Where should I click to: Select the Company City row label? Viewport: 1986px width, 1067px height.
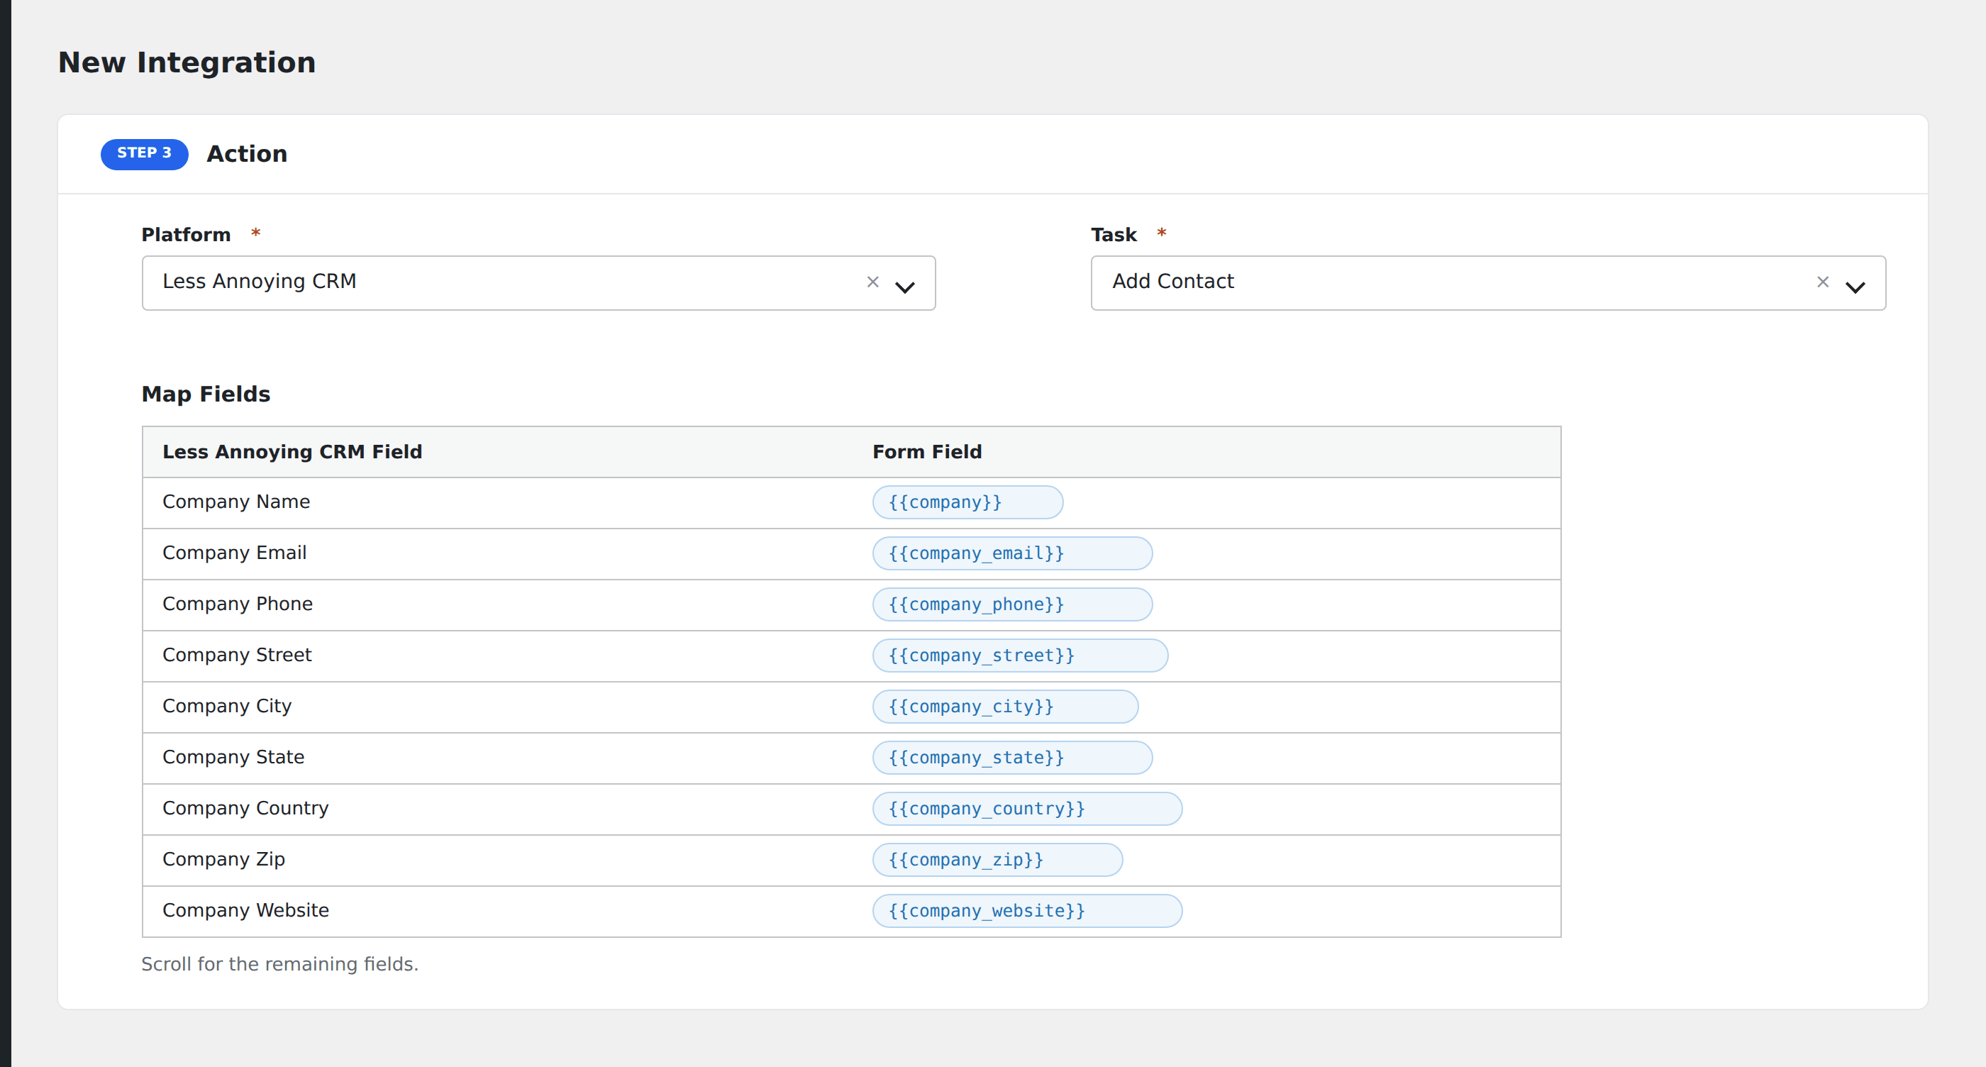point(227,706)
